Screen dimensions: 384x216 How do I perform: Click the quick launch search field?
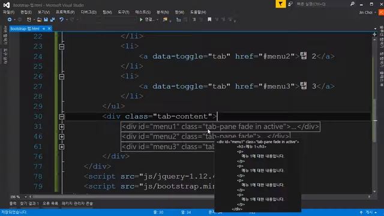point(322,4)
